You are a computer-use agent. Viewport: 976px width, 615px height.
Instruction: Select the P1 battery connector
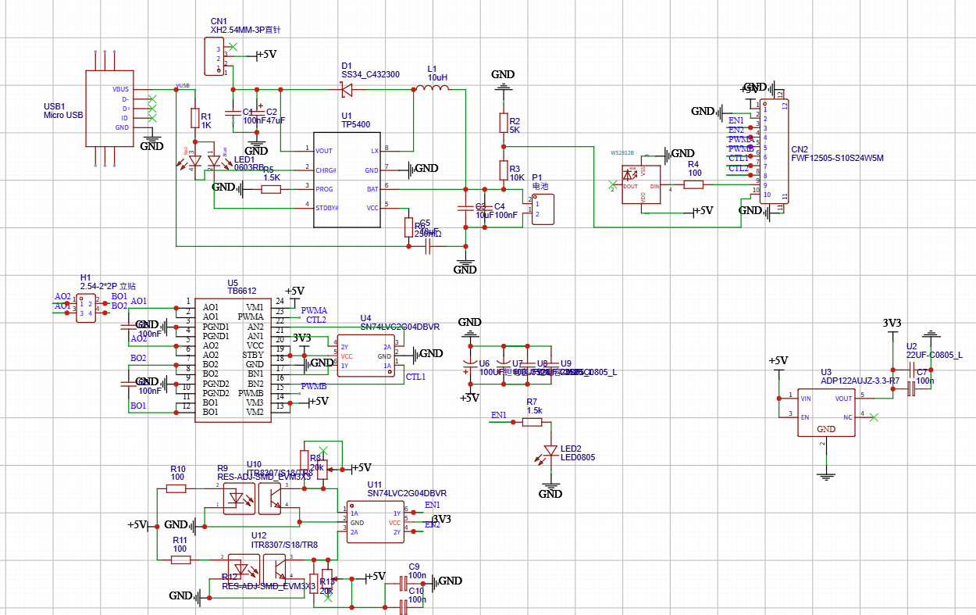tap(543, 209)
